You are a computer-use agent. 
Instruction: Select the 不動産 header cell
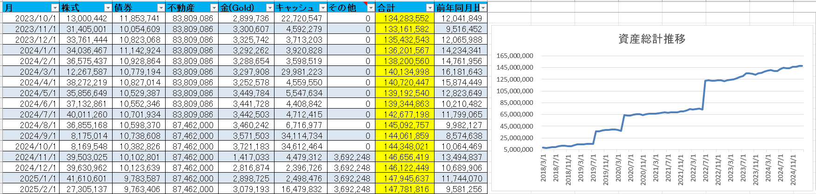pos(192,8)
